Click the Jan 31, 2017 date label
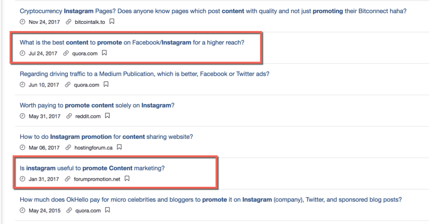Viewport: 443px width, 224px height. (44, 179)
